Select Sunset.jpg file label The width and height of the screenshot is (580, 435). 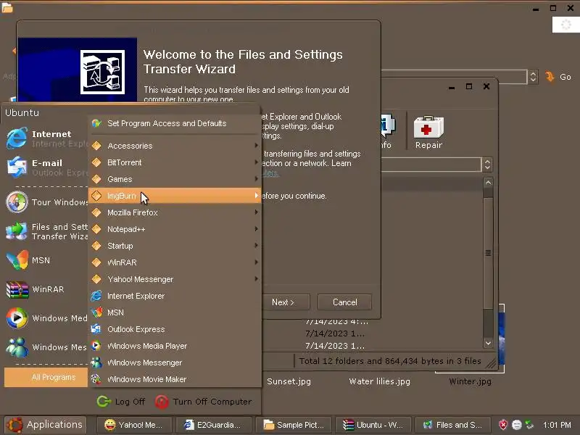(x=289, y=381)
